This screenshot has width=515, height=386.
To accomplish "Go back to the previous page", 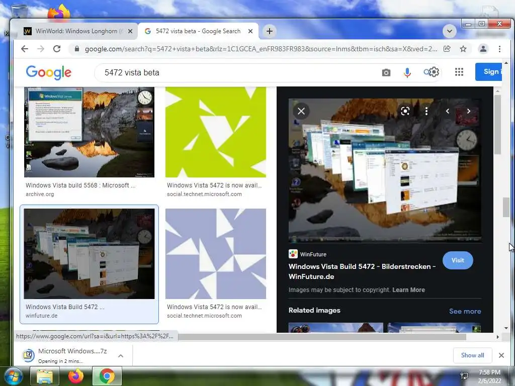I will [x=25, y=49].
